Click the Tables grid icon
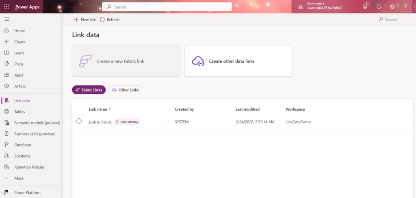The height and width of the screenshot is (198, 416). point(6,112)
